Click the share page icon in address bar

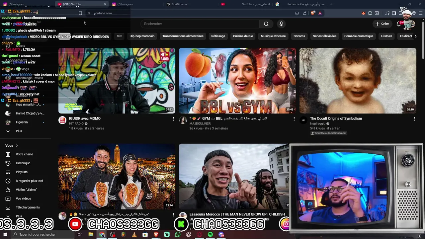pyautogui.click(x=304, y=13)
